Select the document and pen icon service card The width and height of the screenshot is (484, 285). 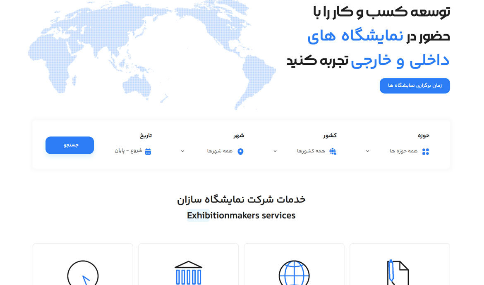coord(397,272)
